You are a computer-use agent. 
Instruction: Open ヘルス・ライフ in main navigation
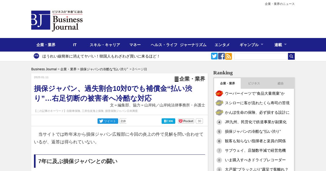click(164, 45)
